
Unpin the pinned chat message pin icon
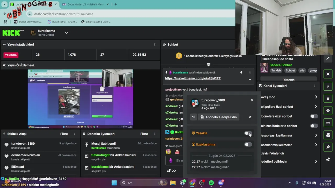pos(241,73)
